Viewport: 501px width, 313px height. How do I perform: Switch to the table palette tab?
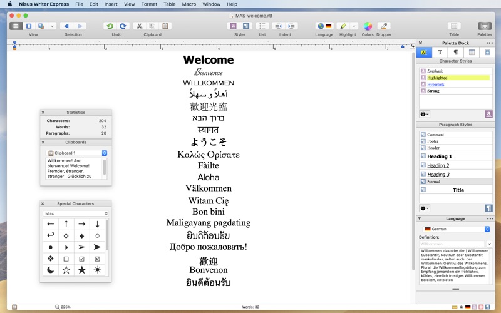tap(472, 53)
